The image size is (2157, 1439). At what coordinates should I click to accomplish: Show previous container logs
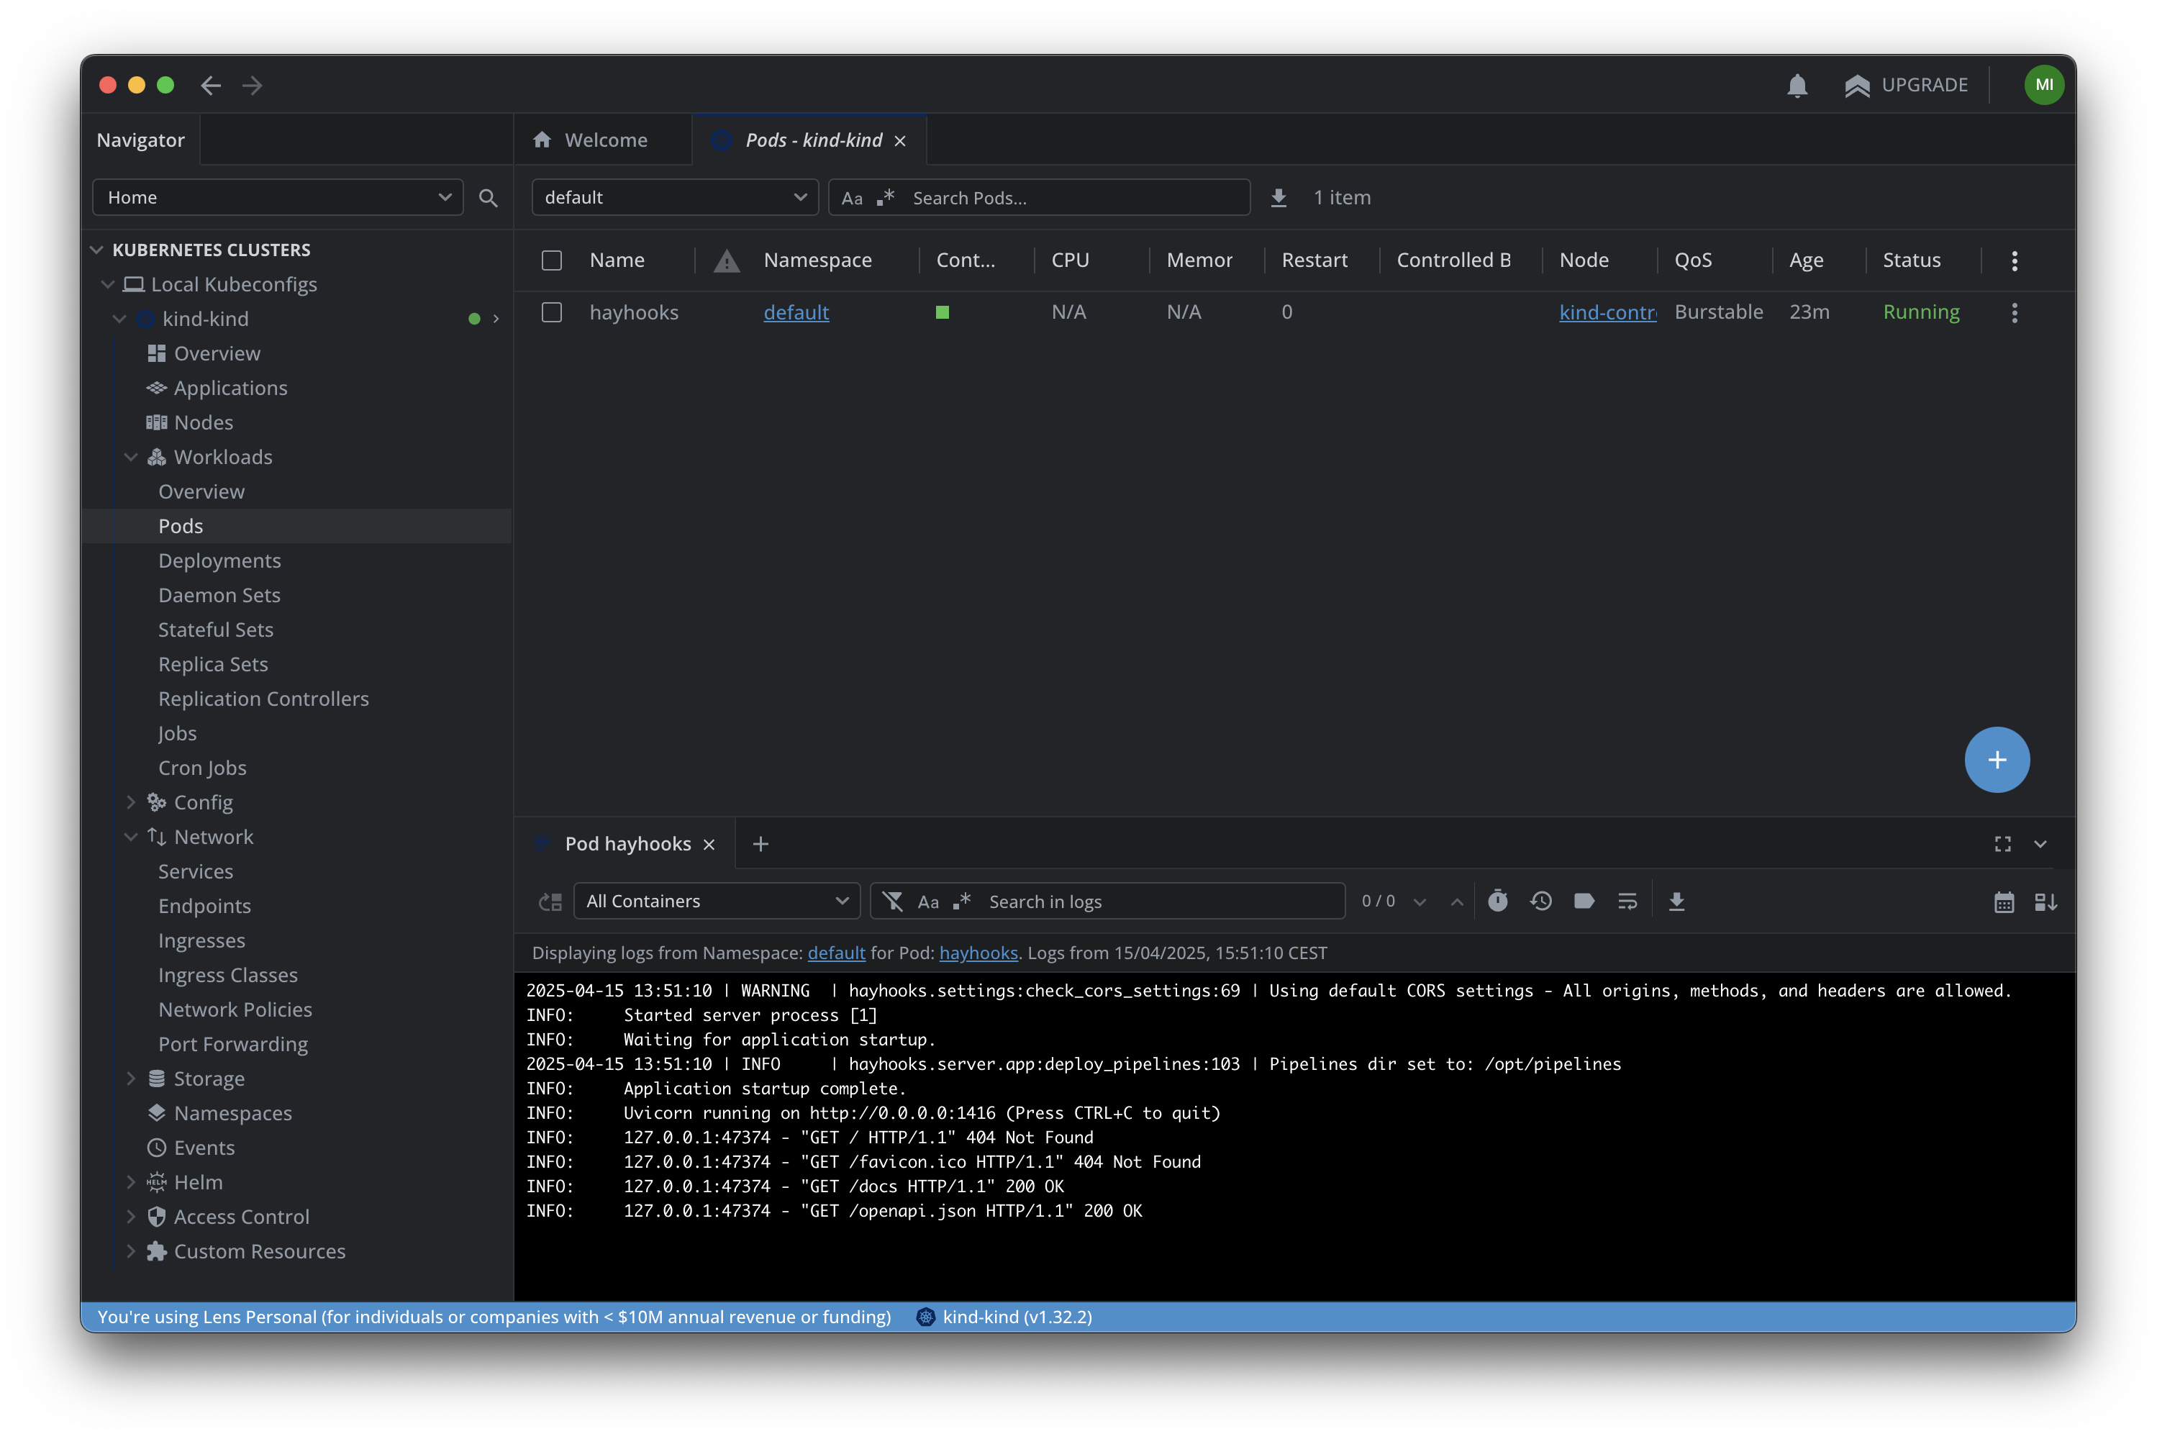[x=1540, y=902]
